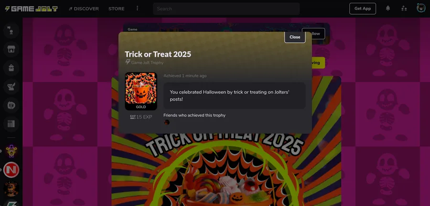Image resolution: width=430 pixels, height=206 pixels.
Task: Open the quests quill sidebar icon
Action: [11, 86]
